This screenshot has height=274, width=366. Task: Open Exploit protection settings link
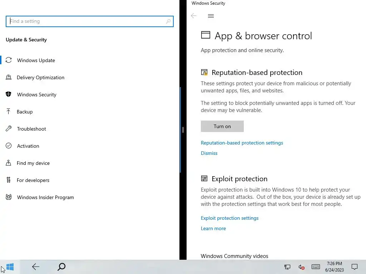tap(229, 218)
